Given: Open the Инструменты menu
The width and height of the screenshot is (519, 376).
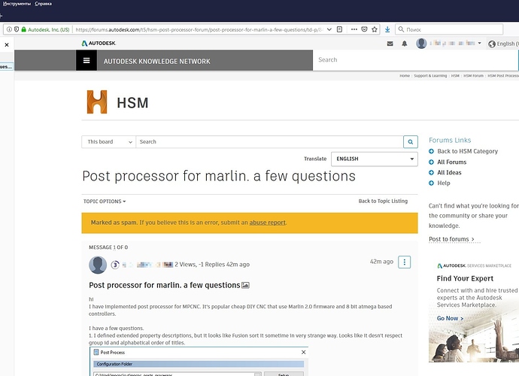Looking at the screenshot, I should tap(18, 5).
